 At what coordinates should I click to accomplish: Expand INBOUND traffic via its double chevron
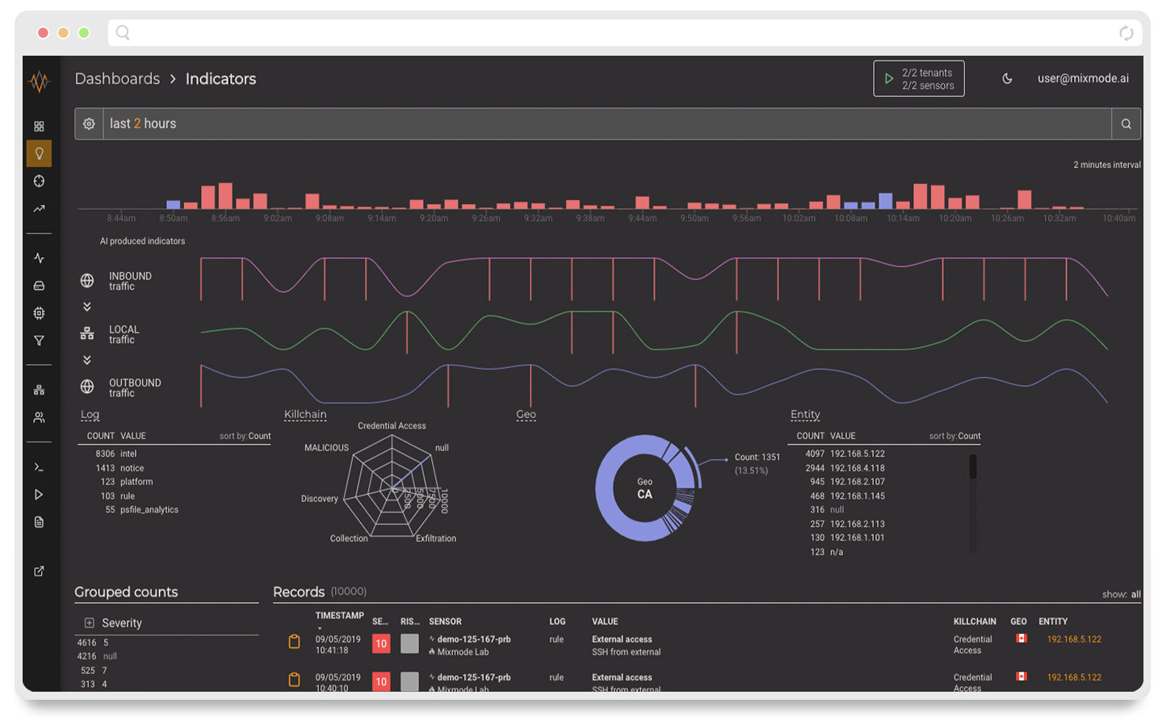point(87,306)
